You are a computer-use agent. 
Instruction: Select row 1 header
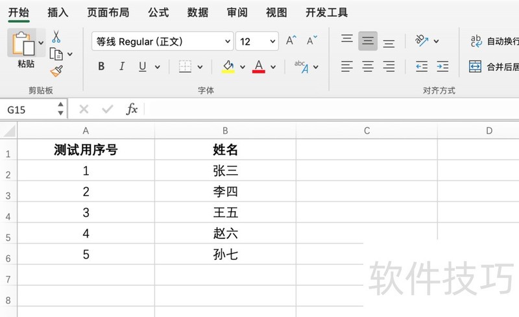(8, 151)
